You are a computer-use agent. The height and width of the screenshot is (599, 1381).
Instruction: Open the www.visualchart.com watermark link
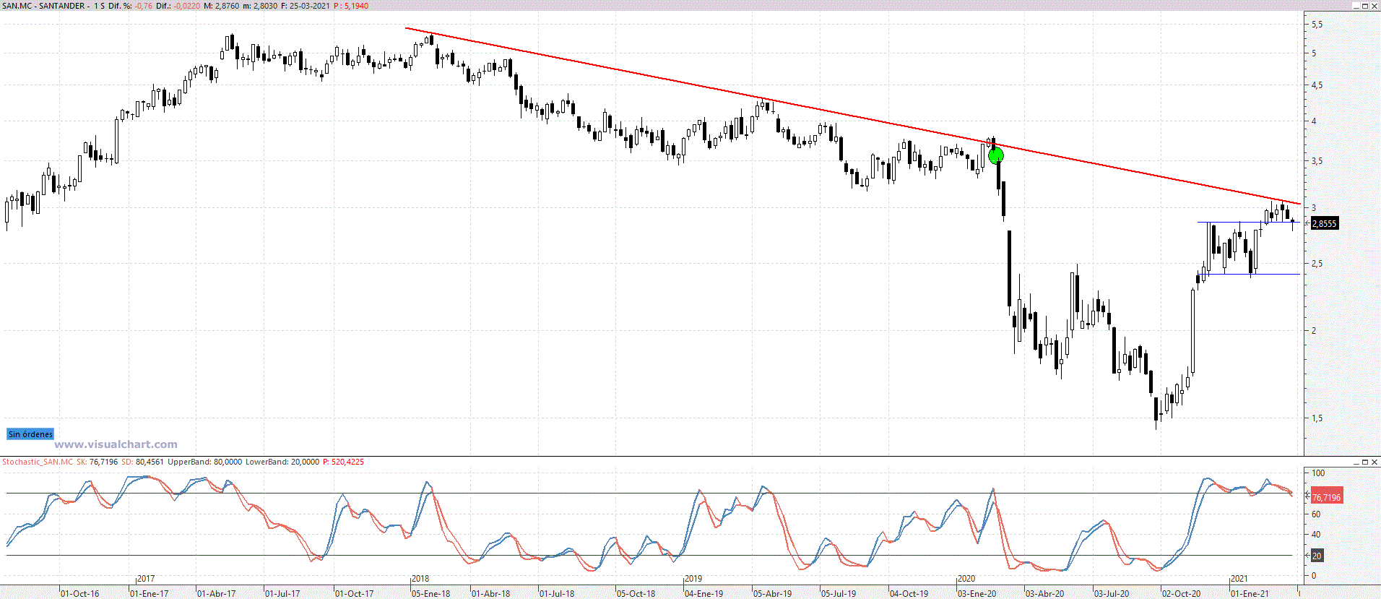click(x=116, y=444)
